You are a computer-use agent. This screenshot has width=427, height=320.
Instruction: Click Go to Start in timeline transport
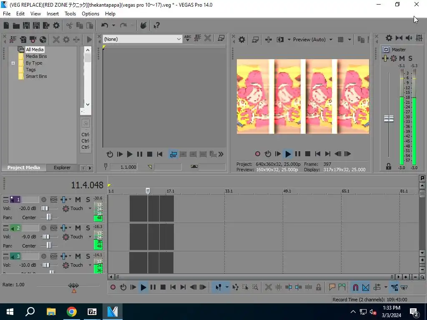(x=173, y=287)
